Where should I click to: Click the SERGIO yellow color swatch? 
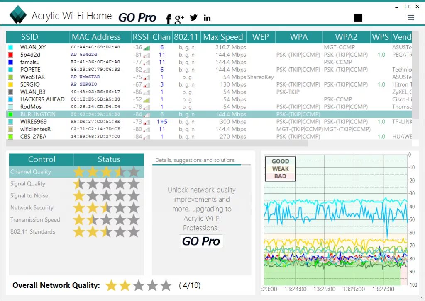[10, 84]
